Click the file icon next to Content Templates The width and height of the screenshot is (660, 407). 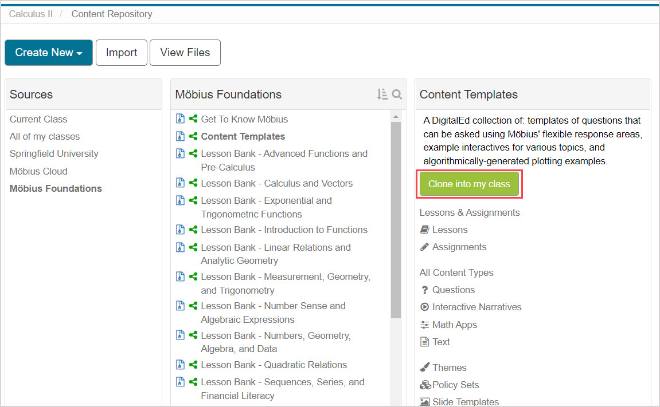(180, 136)
